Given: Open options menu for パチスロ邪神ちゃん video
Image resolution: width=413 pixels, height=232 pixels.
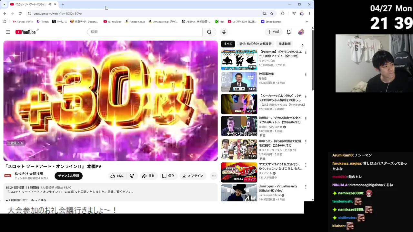Looking at the screenshot, I should click(306, 96).
